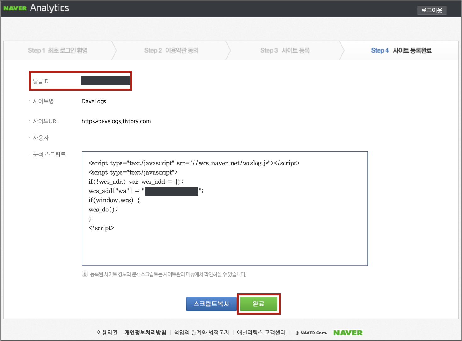Image resolution: width=462 pixels, height=341 pixels.
Task: Click the site name DaveLogs
Action: click(x=94, y=101)
